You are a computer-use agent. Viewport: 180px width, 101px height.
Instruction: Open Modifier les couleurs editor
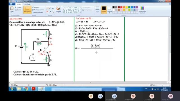click(x=142, y=10)
